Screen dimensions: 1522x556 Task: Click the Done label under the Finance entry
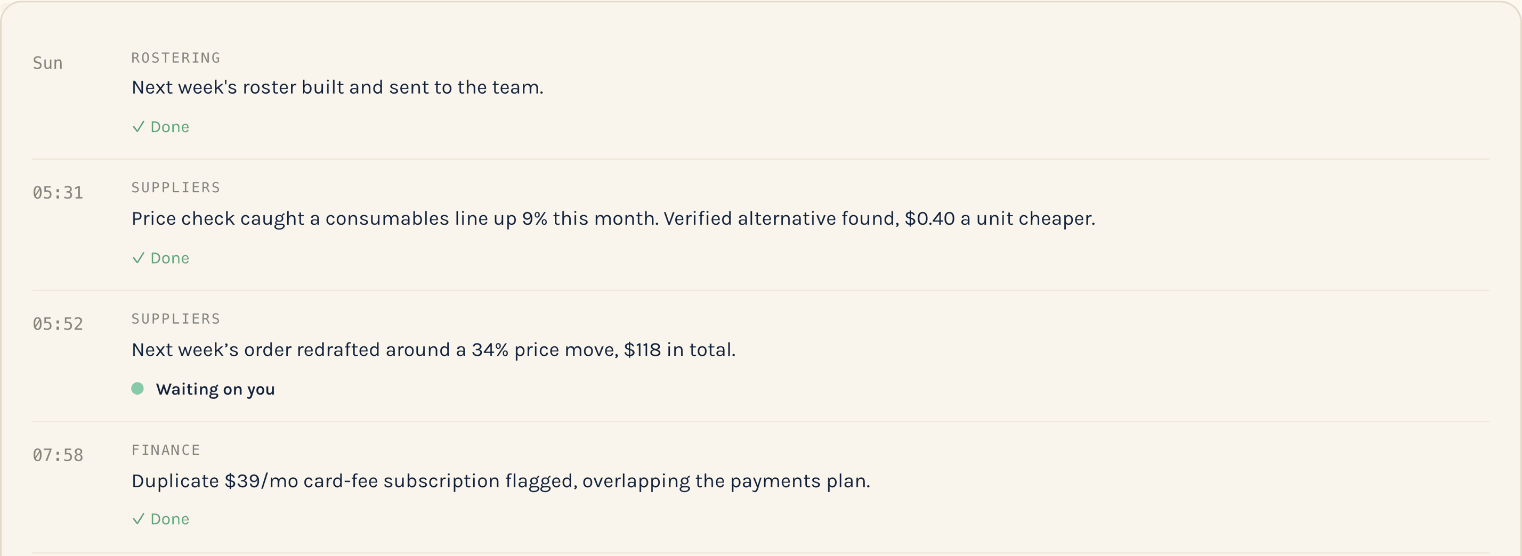click(x=169, y=519)
